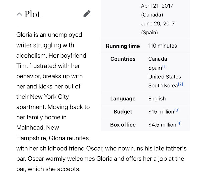Click the 110 minutes value
Screen dimensions: 214x178
pos(163,46)
